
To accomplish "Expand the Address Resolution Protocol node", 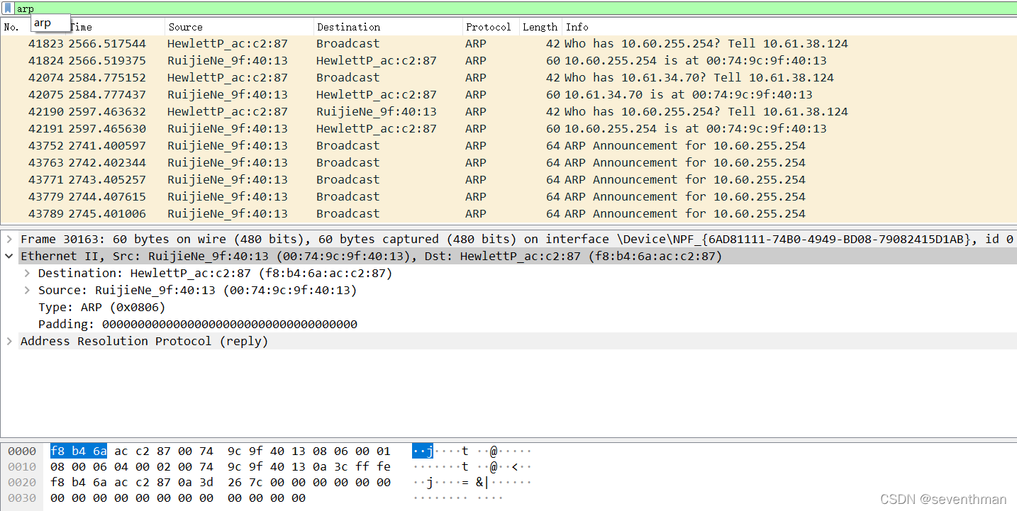I will click(9, 341).
